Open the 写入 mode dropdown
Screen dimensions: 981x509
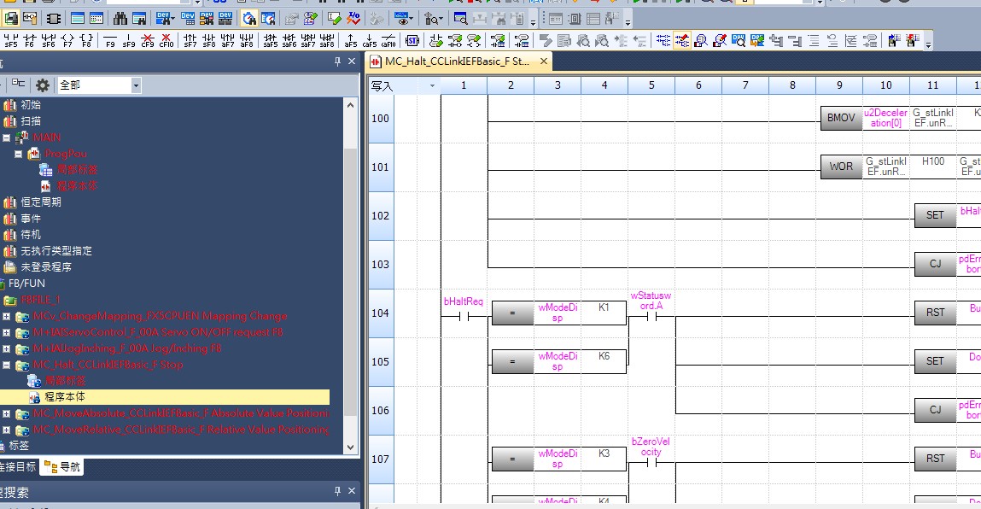coord(432,85)
